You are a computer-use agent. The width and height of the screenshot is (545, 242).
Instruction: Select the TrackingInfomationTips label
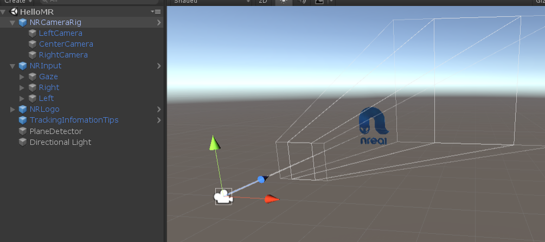pos(74,120)
